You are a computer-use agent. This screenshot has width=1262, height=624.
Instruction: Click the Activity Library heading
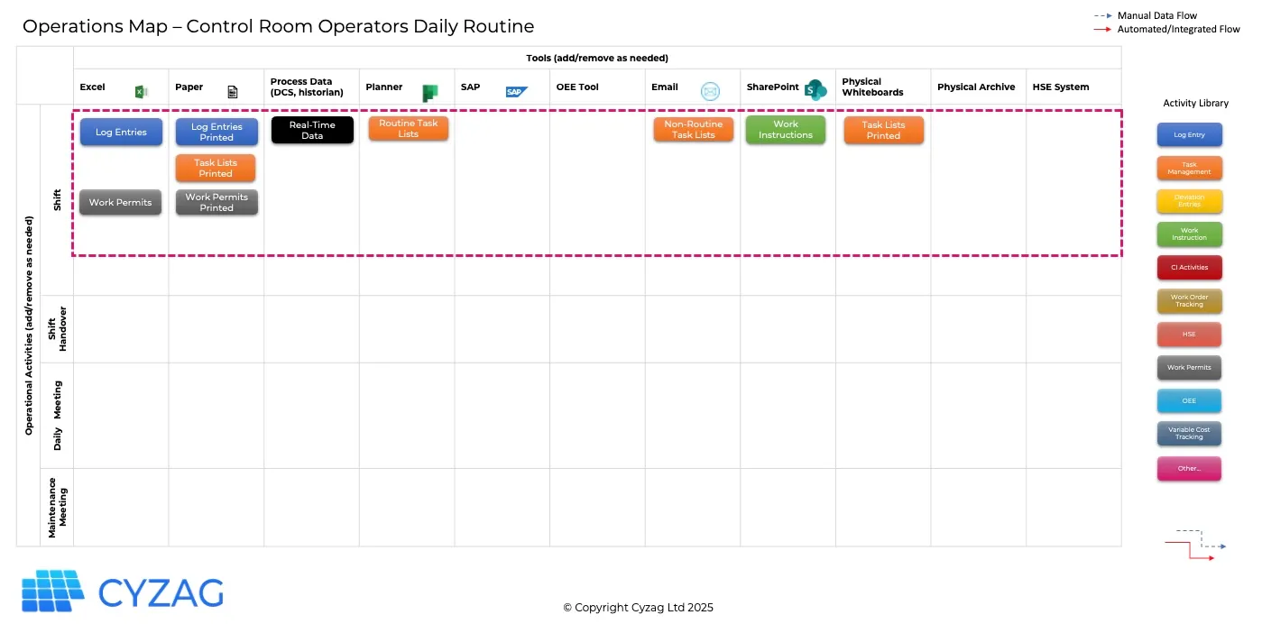tap(1196, 104)
